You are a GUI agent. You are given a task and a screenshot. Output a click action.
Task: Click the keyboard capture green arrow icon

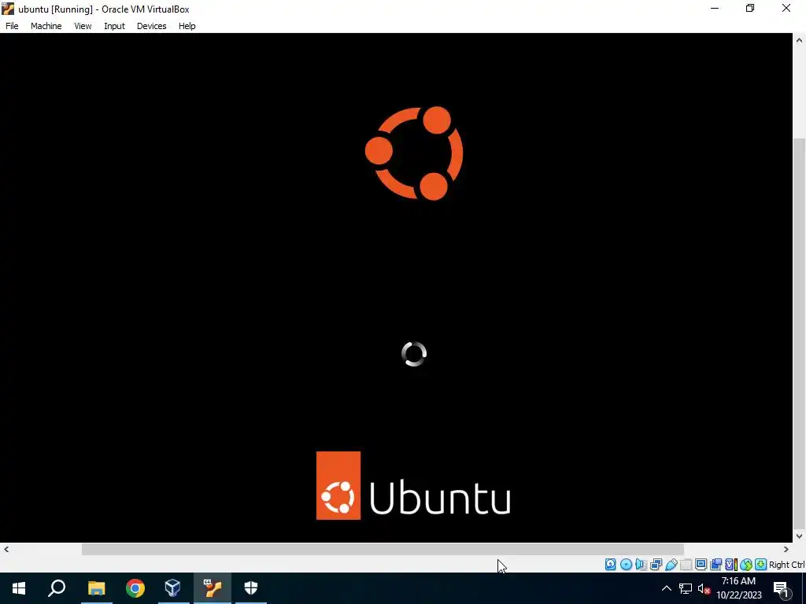[x=761, y=565]
